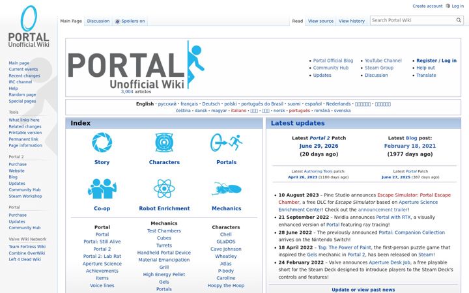The height and width of the screenshot is (293, 469).
Task: Open the View source tab
Action: click(x=320, y=21)
